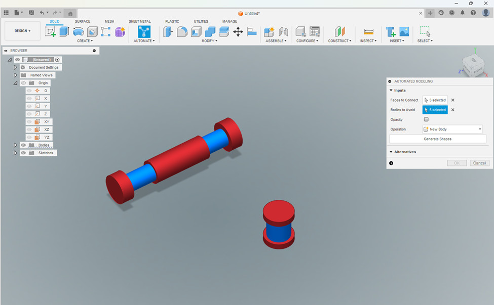Expand the Bodies folder
This screenshot has height=305, width=494.
15,145
